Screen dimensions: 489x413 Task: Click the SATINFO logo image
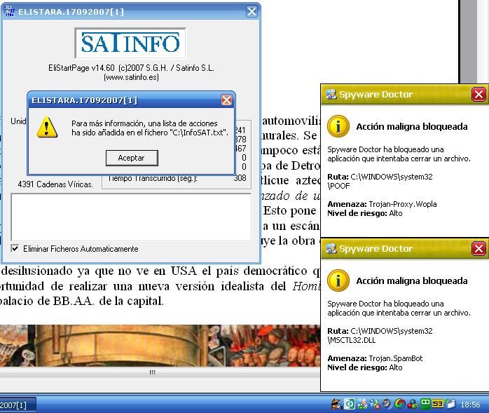130,43
